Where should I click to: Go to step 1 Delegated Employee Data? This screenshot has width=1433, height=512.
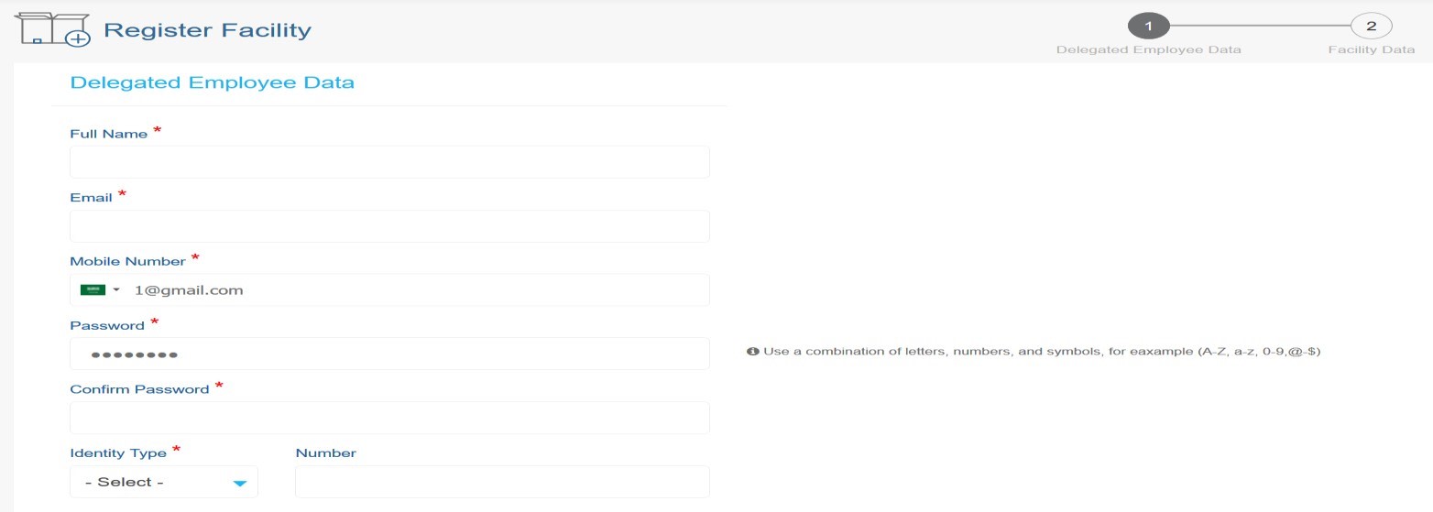[1148, 26]
